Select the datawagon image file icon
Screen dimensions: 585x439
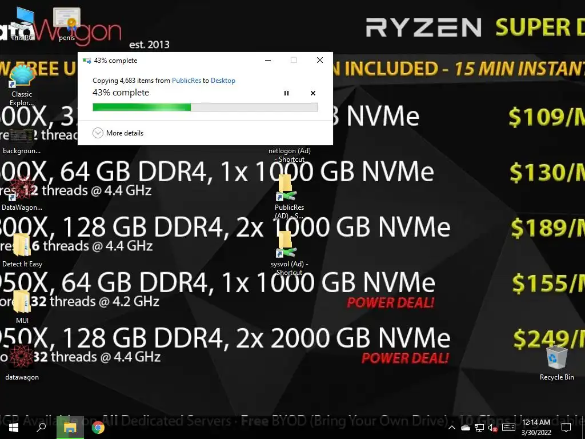click(22, 362)
